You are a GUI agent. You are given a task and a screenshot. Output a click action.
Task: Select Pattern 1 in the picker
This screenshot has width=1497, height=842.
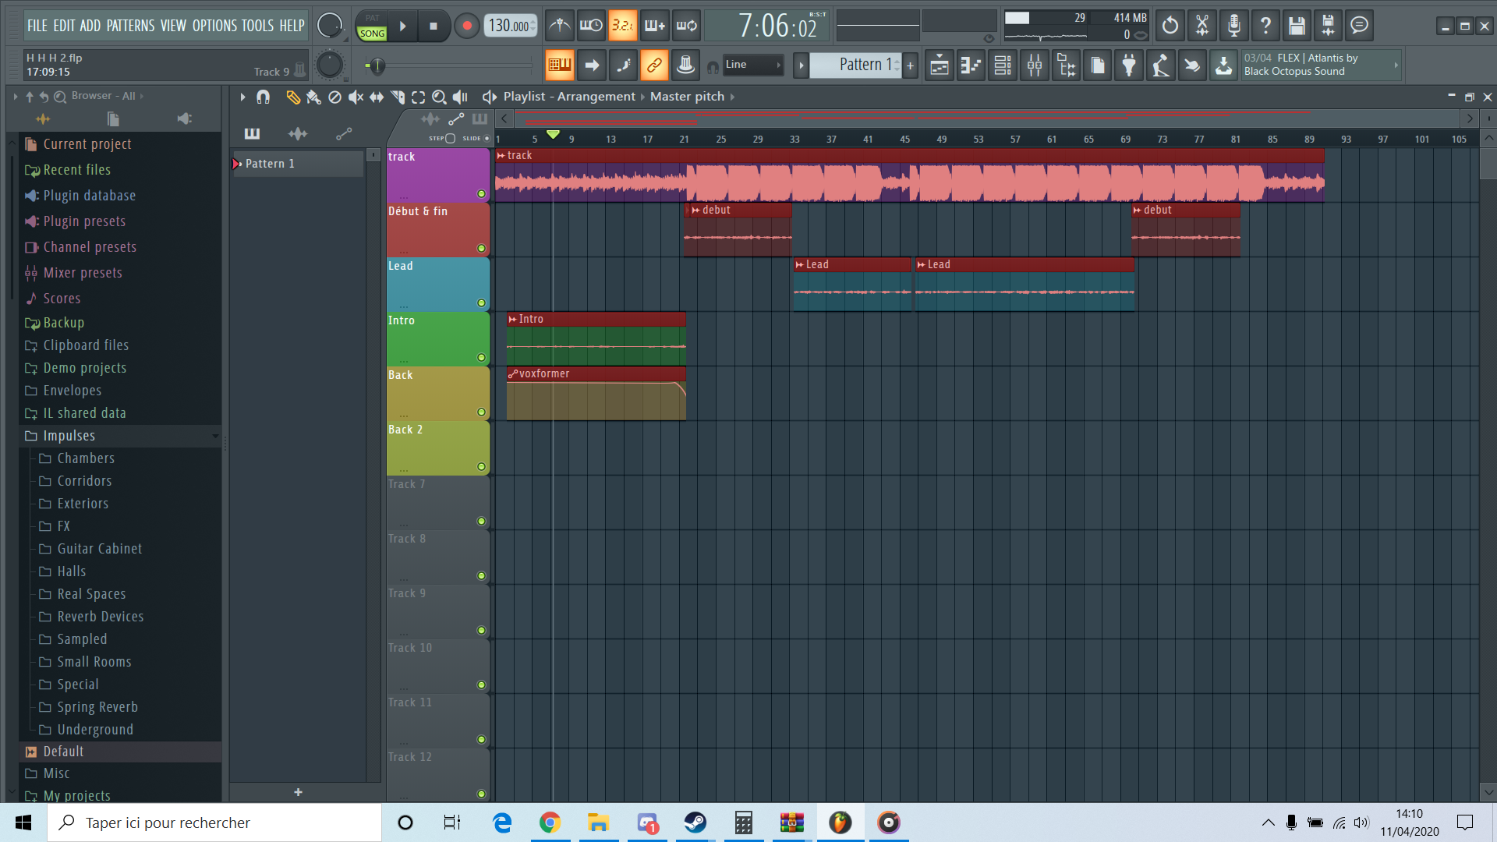270,164
